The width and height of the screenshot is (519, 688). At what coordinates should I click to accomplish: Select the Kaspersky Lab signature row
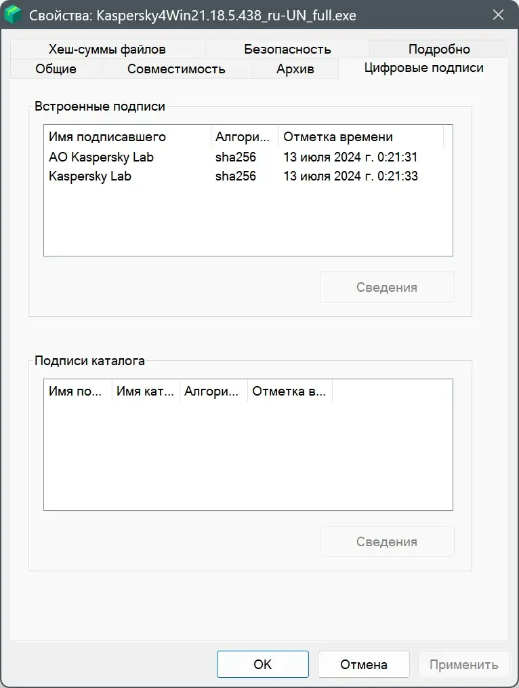tap(90, 176)
